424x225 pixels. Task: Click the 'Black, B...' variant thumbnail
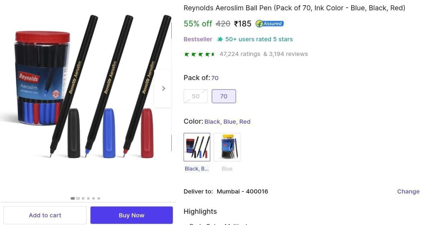pyautogui.click(x=197, y=147)
